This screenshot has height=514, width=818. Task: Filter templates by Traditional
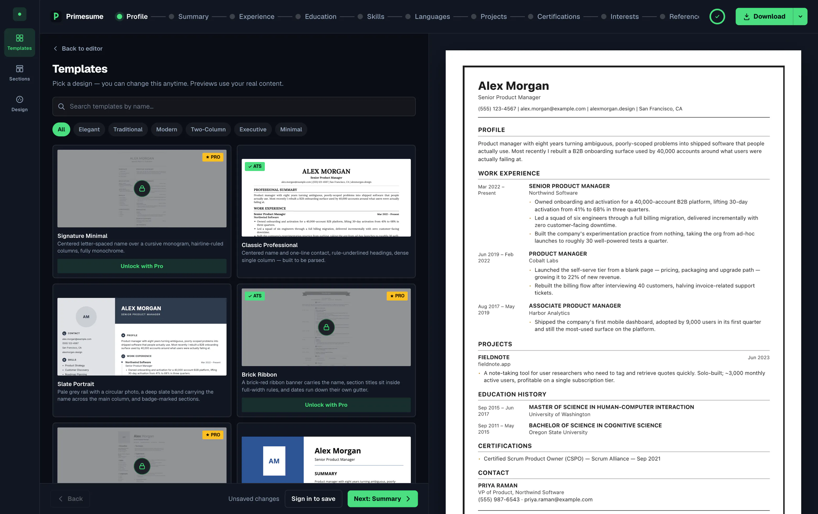coord(128,130)
